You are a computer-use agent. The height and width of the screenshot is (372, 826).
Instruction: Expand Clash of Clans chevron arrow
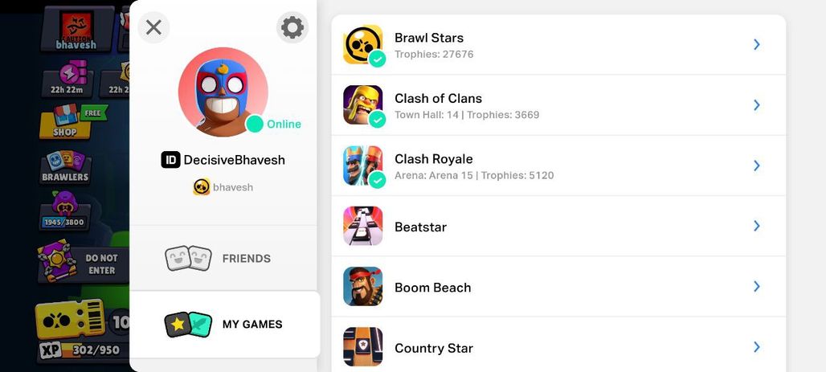click(x=756, y=105)
